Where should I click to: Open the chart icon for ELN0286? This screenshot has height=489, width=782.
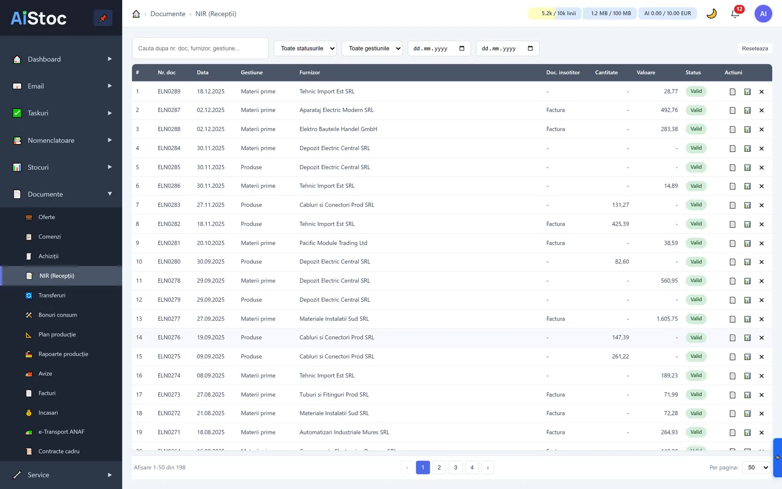(x=747, y=186)
